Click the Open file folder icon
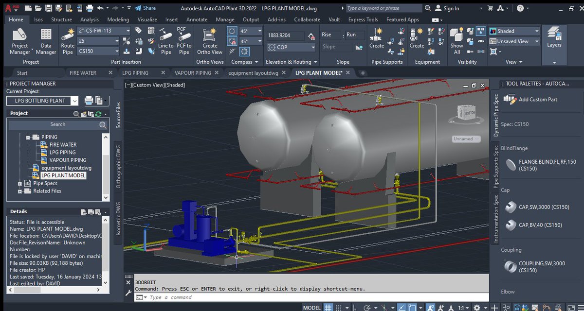This screenshot has height=311, width=584. coord(37,8)
